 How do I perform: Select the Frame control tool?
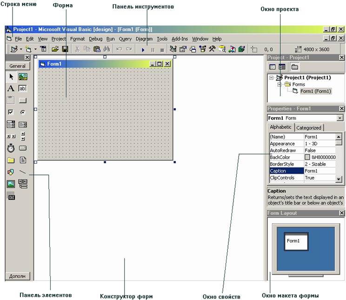pos(11,100)
